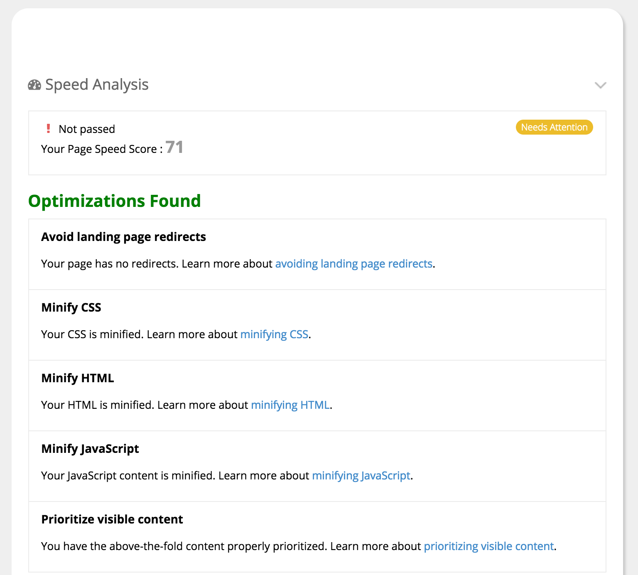Image resolution: width=638 pixels, height=575 pixels.
Task: Click the Minify HTML section title
Action: pos(77,378)
